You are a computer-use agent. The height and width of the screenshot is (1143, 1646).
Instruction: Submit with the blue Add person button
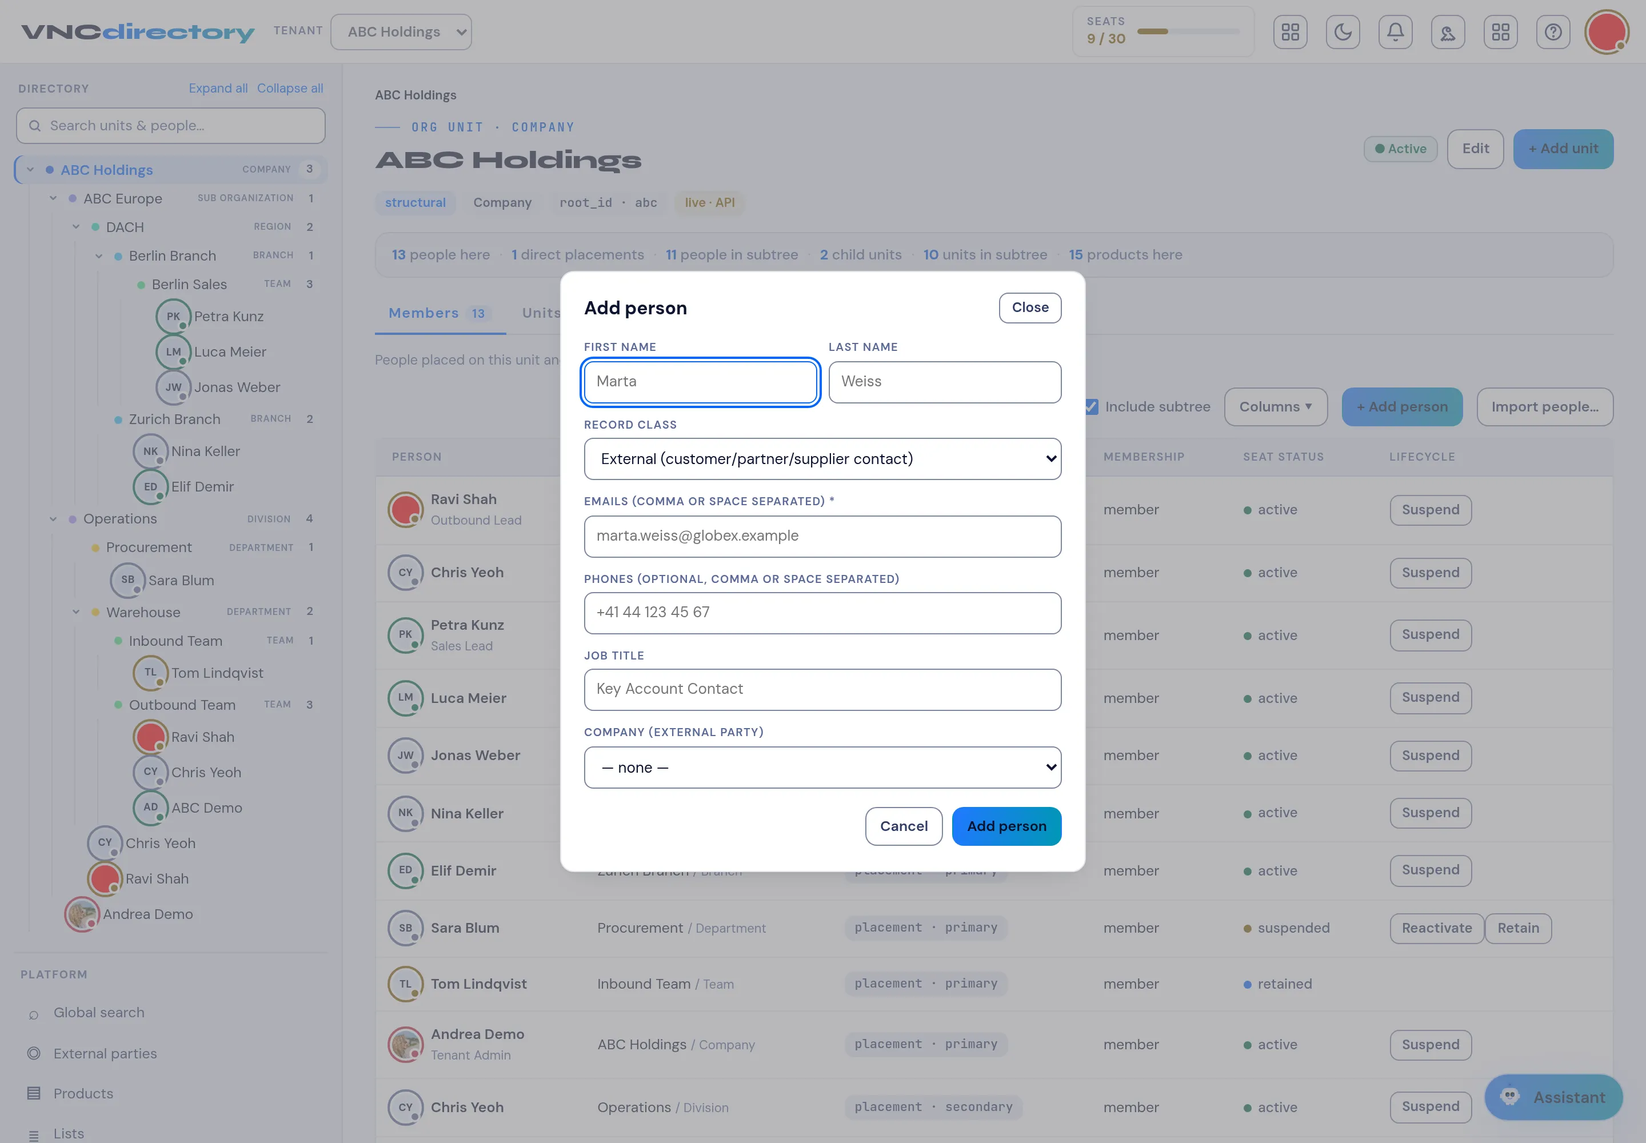tap(1006, 826)
